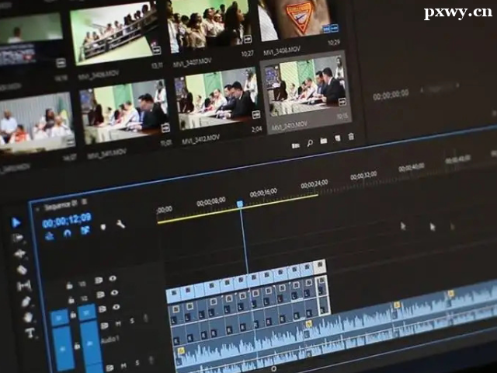Select the Type tool
Screen dimensions: 497x373
point(30,333)
